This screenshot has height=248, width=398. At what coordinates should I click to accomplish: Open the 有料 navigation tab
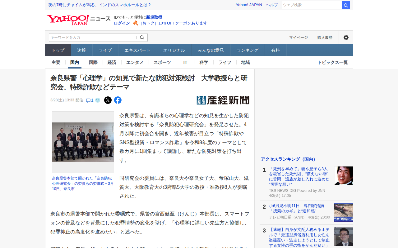point(275,50)
